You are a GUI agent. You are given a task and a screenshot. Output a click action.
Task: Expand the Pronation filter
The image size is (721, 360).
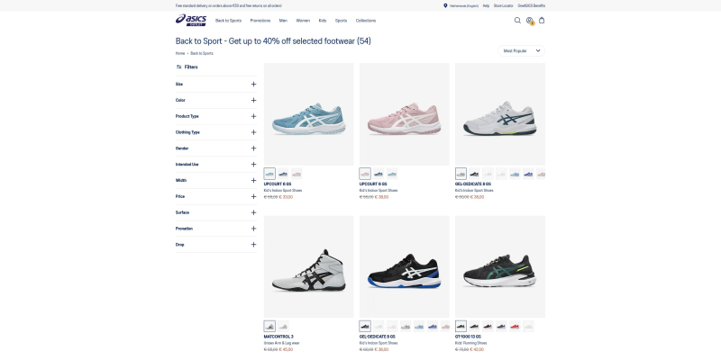(216, 229)
